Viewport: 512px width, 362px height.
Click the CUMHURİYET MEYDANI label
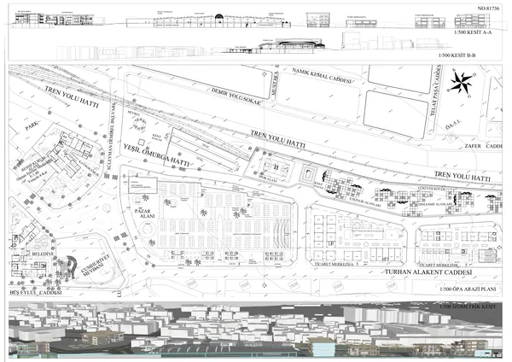pyautogui.click(x=93, y=266)
